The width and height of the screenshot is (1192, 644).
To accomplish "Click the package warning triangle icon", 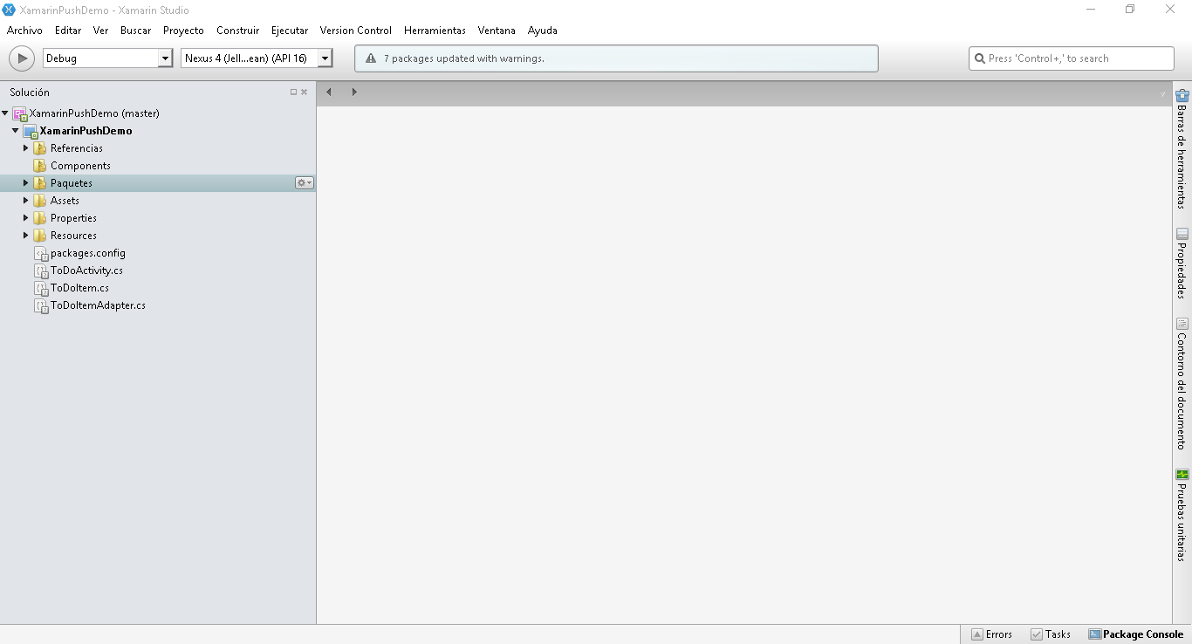I will tap(371, 58).
